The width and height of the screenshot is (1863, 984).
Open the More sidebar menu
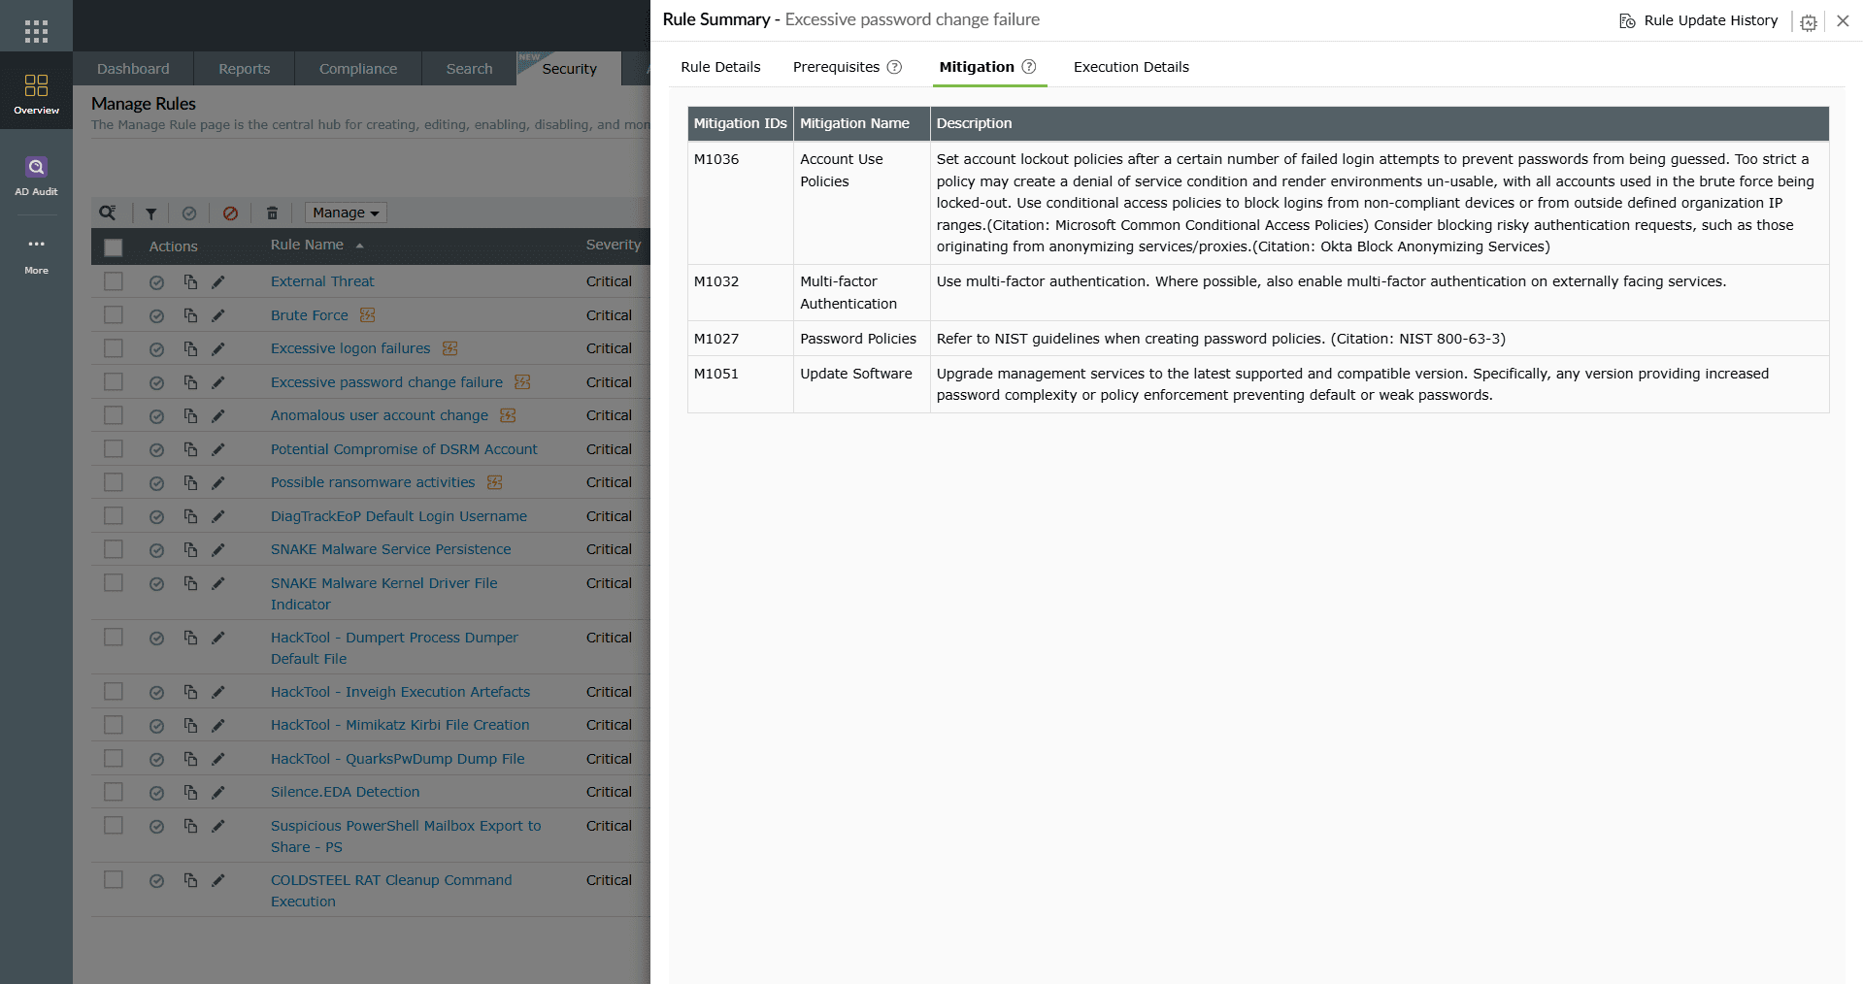tap(36, 256)
